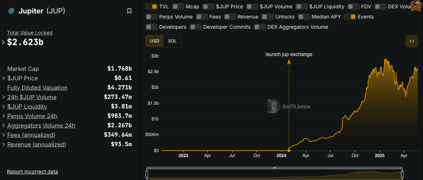
Task: Expand the Total Value Locked breakdown
Action: (3, 42)
